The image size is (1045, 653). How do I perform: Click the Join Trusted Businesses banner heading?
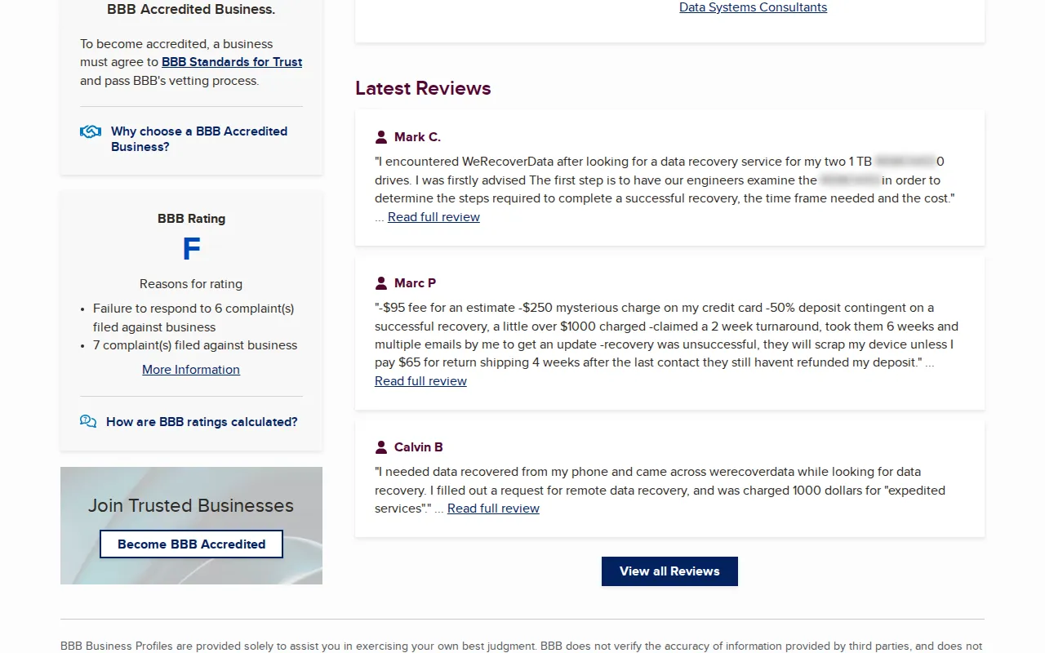coord(191,506)
